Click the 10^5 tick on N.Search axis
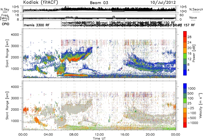Image resolution: width=203 pixels, height=140 pixels. coord(183,7)
